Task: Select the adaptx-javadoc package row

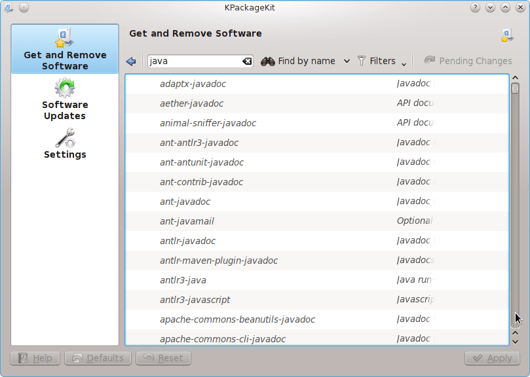Action: pos(317,84)
